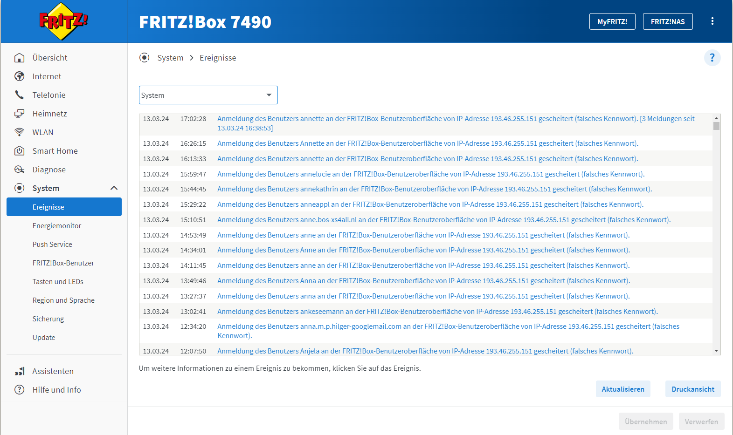Open the Diagnose icon in the sidebar
The image size is (733, 435).
coord(19,170)
